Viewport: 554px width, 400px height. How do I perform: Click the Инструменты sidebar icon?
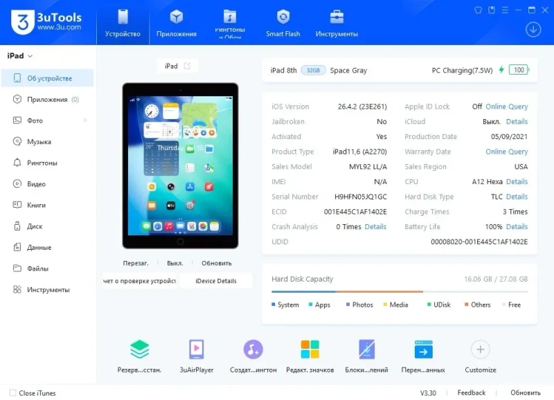click(17, 289)
